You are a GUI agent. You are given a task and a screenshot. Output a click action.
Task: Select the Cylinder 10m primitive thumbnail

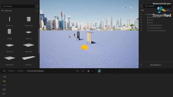click(29, 19)
